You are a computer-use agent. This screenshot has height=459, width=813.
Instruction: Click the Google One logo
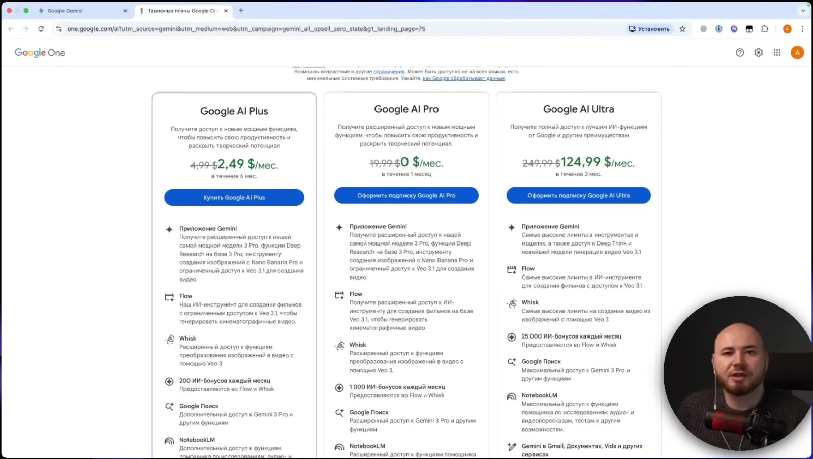pos(40,52)
